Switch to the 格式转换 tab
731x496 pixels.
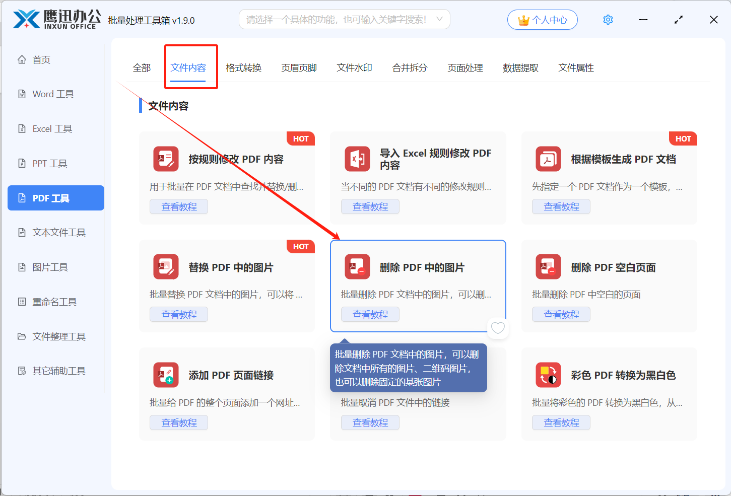pyautogui.click(x=244, y=67)
